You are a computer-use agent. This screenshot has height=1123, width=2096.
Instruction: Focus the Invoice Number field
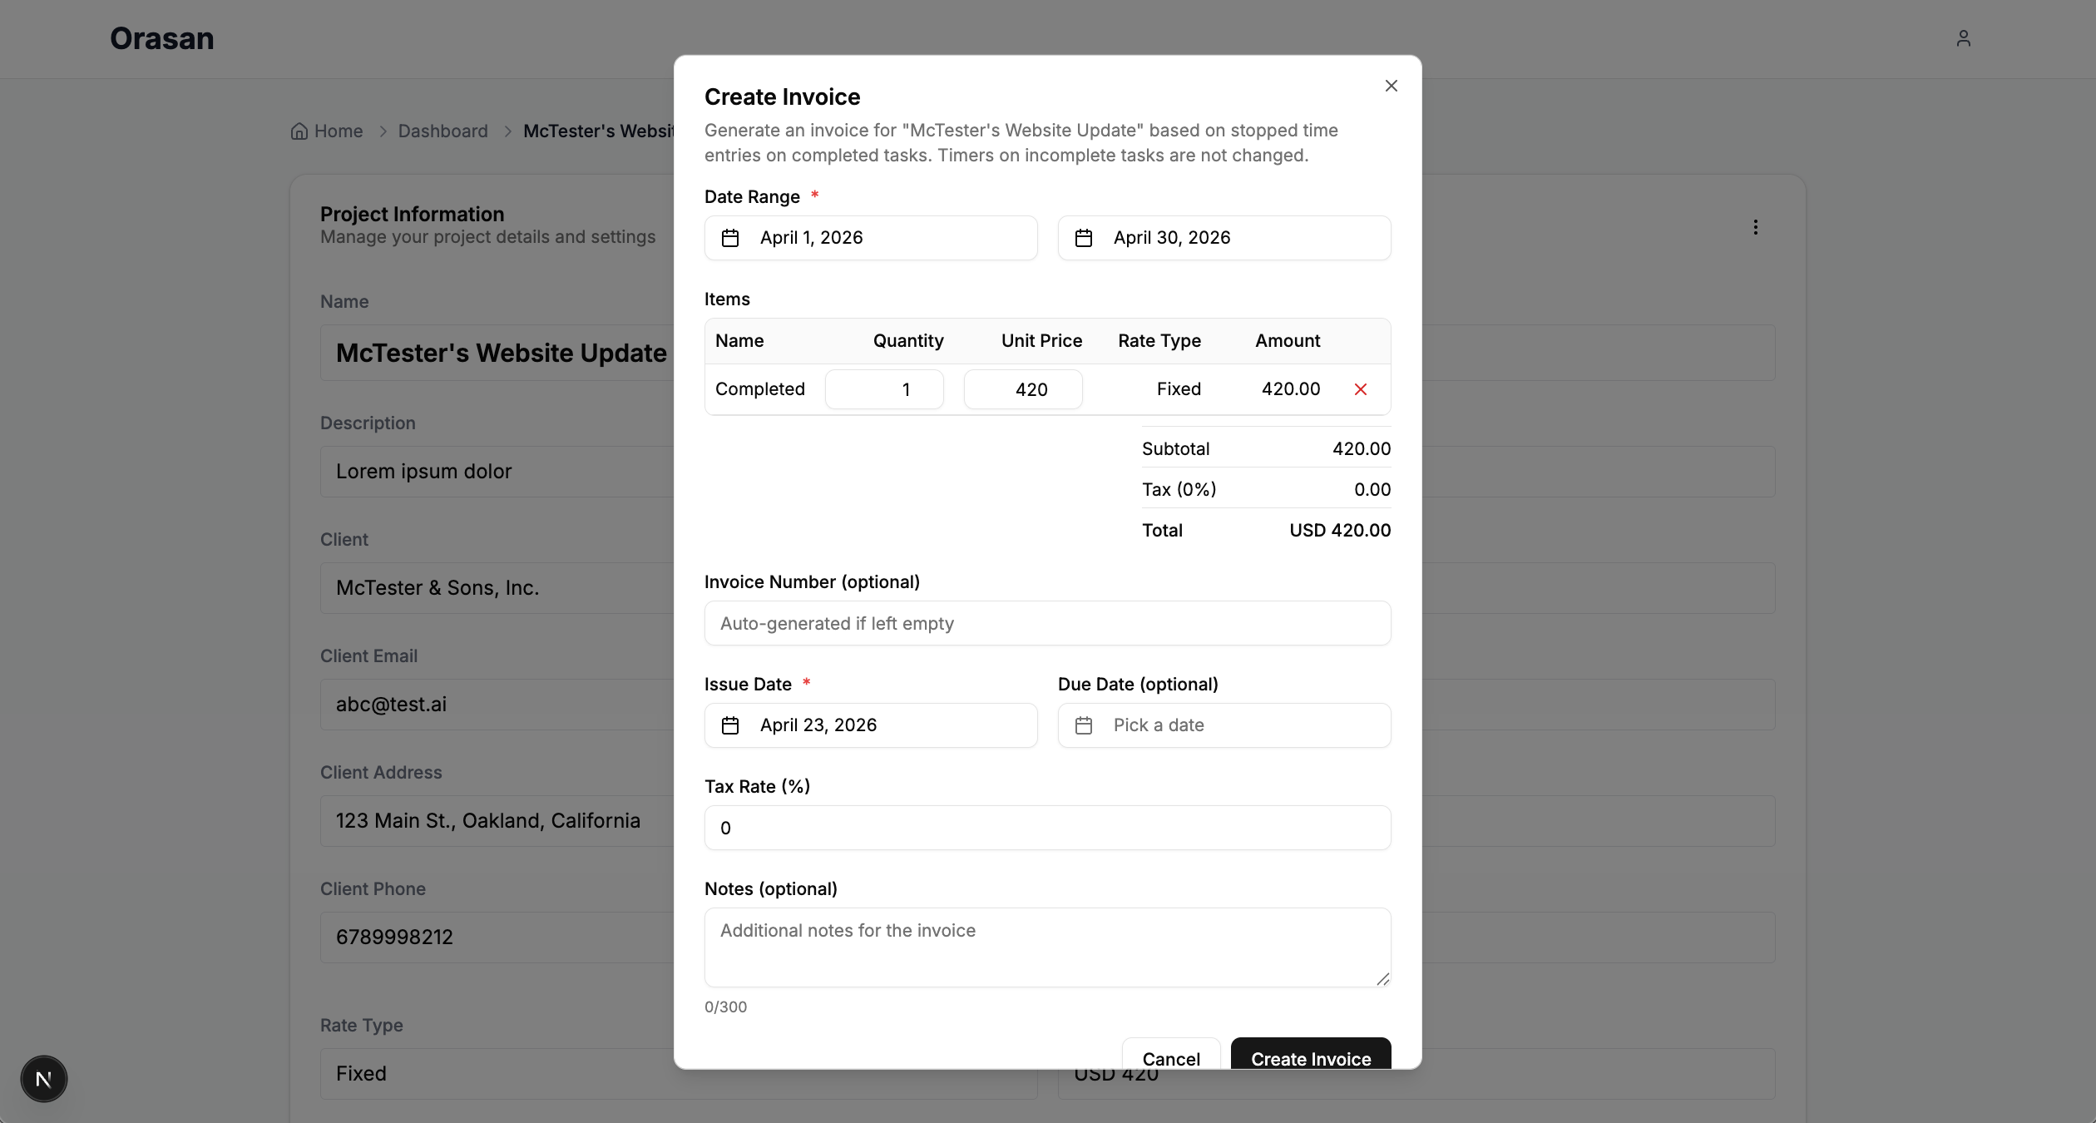(1047, 623)
